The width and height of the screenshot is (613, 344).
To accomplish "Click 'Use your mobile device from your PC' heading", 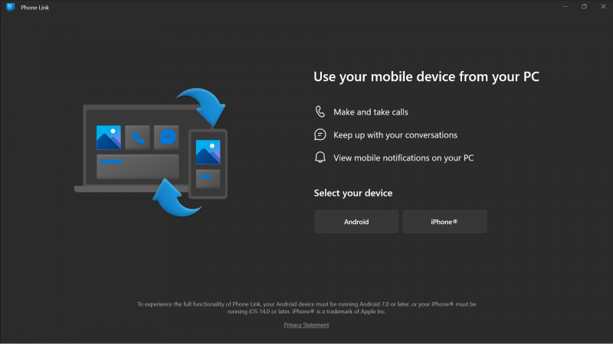I will [426, 76].
